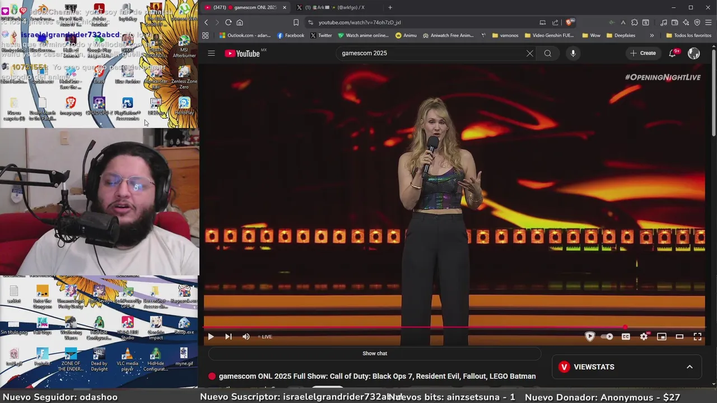The width and height of the screenshot is (717, 403).
Task: Open the apps grid icon in bookmarks bar
Action: coord(206,35)
